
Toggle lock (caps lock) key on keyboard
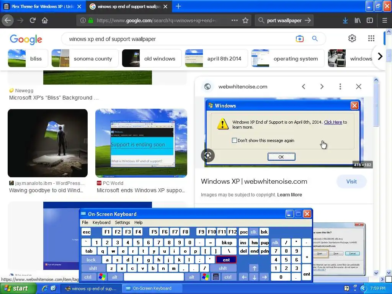(x=91, y=260)
